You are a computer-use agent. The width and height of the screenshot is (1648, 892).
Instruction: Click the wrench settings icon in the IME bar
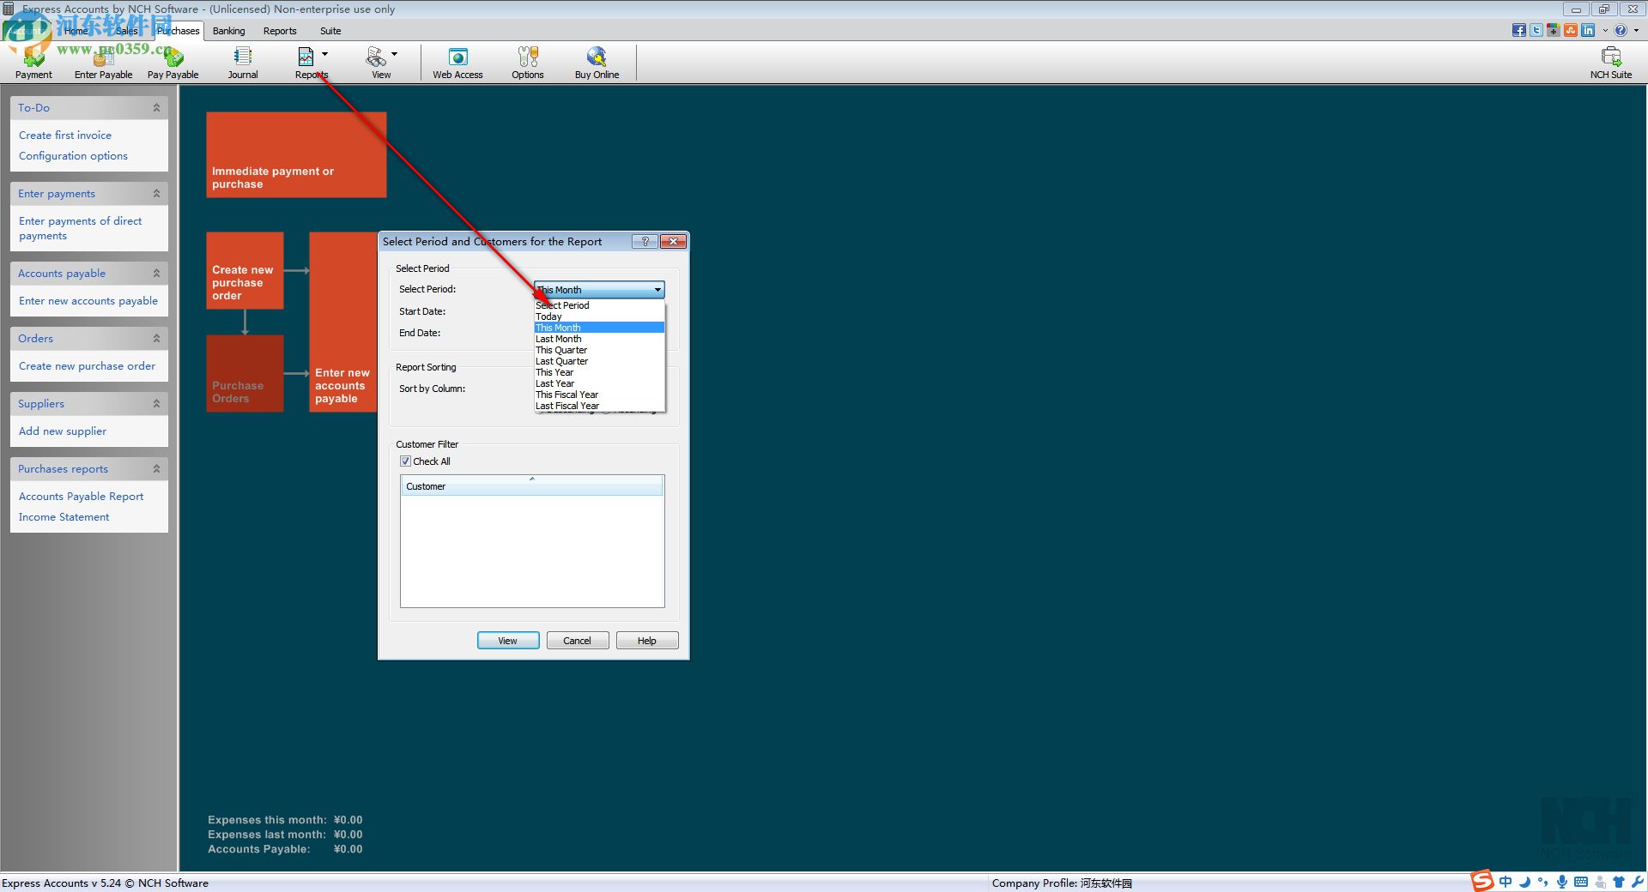coord(1638,882)
